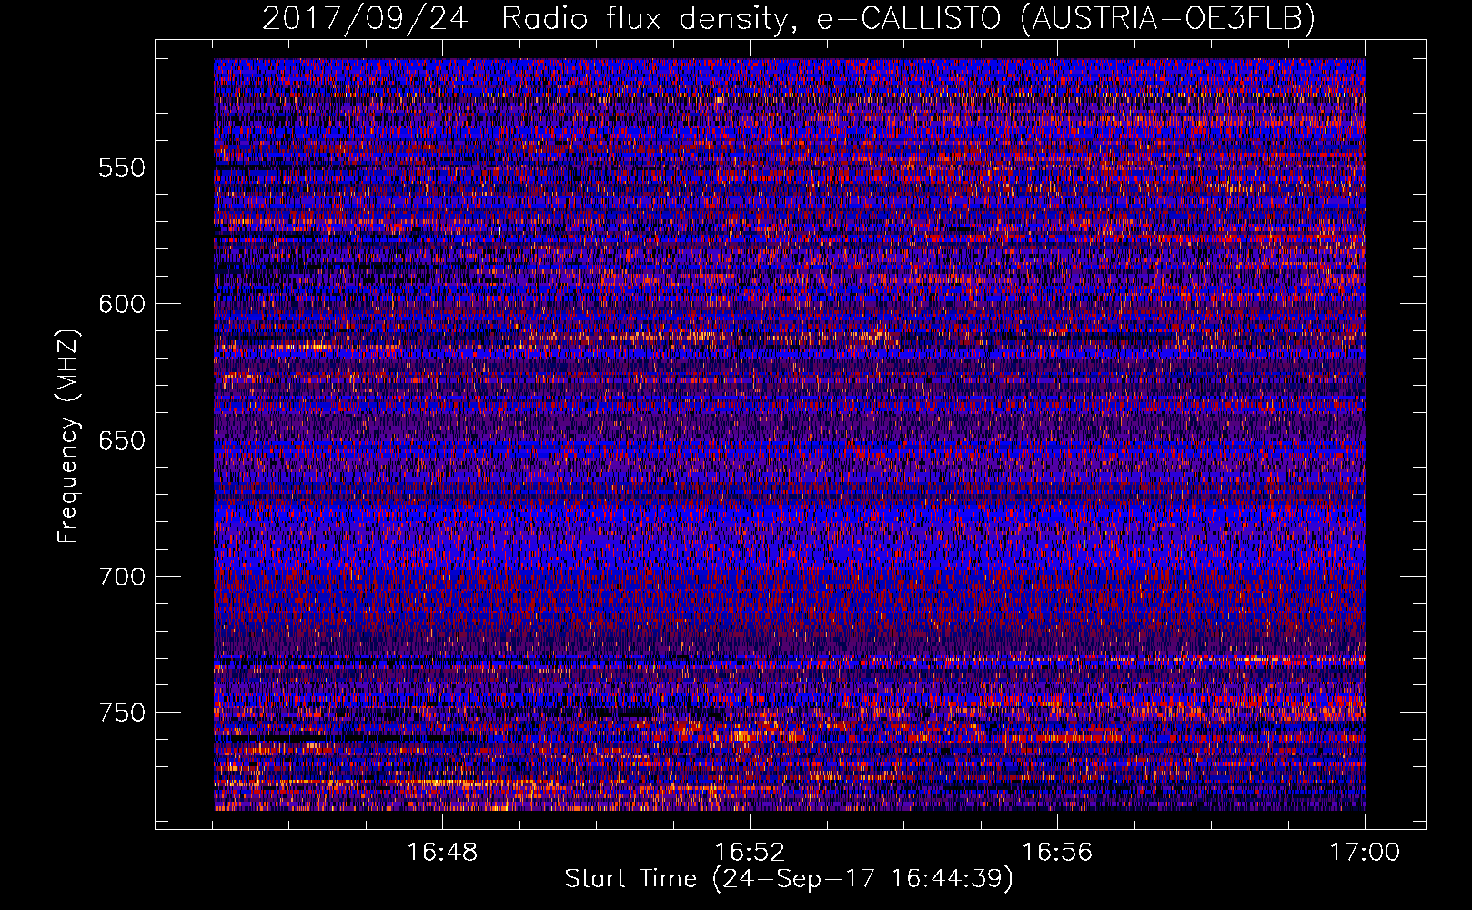Select the date "2017/09/24" in the title
1472x910 pixels.
click(365, 18)
